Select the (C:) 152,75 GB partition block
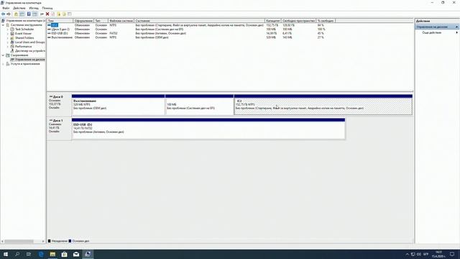Image resolution: width=460 pixels, height=259 pixels. tap(323, 105)
